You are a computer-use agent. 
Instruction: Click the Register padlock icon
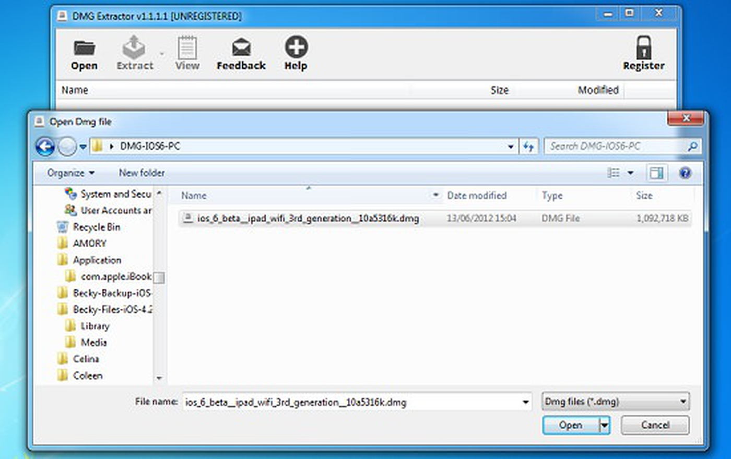tap(643, 47)
